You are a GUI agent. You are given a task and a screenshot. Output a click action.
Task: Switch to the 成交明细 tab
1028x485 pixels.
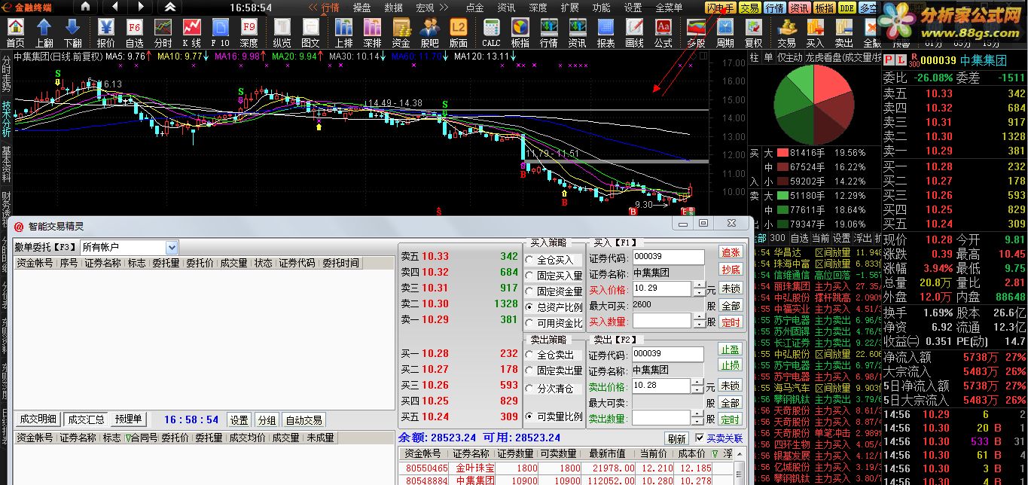click(38, 419)
